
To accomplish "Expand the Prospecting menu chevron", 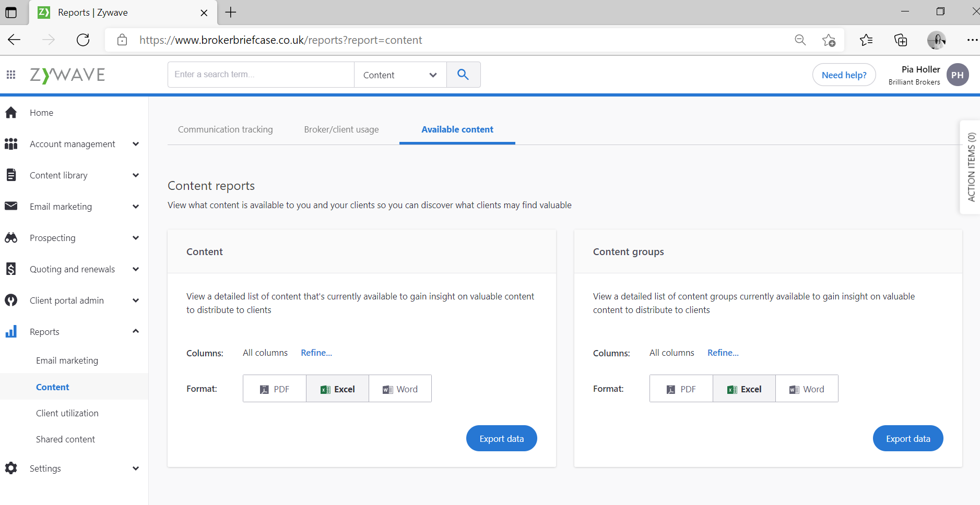I will [136, 237].
